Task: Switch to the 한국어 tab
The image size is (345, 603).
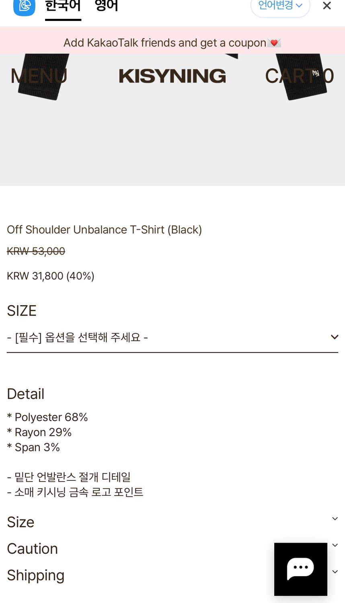Action: click(63, 6)
